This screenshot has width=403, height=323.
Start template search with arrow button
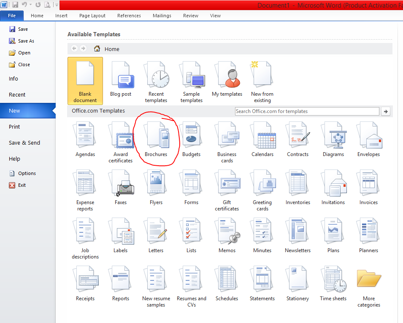click(x=386, y=111)
